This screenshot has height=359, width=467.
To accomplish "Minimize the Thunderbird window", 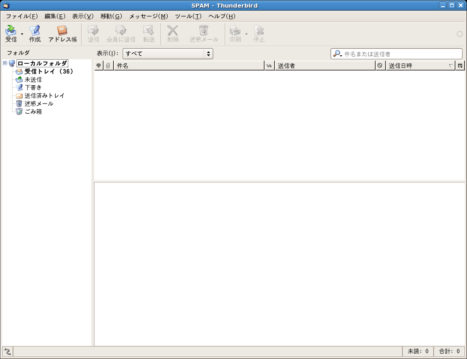I will click(x=443, y=5).
